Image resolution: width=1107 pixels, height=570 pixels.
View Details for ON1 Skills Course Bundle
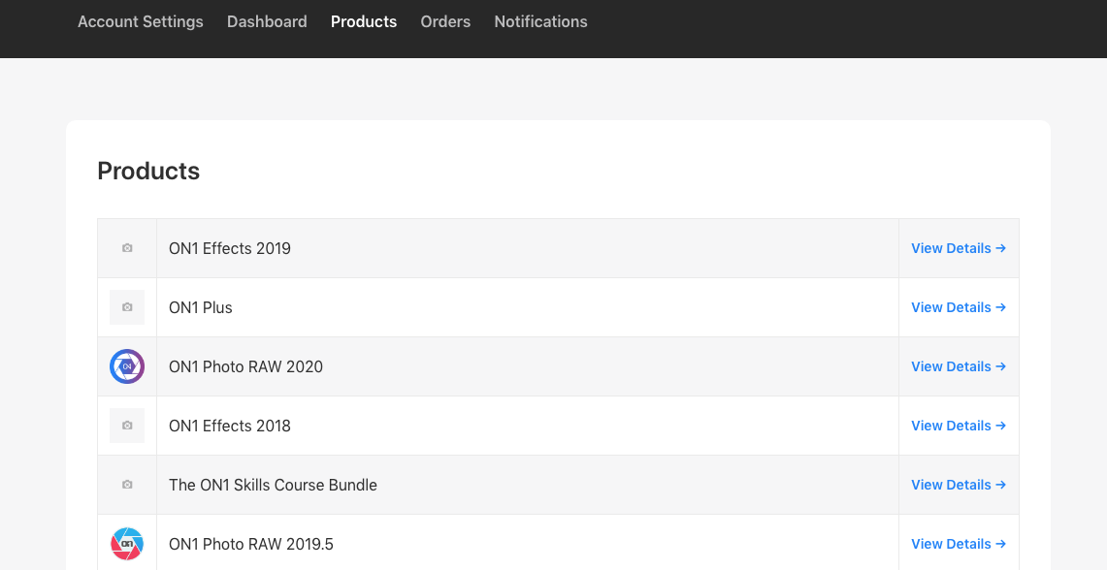click(958, 485)
